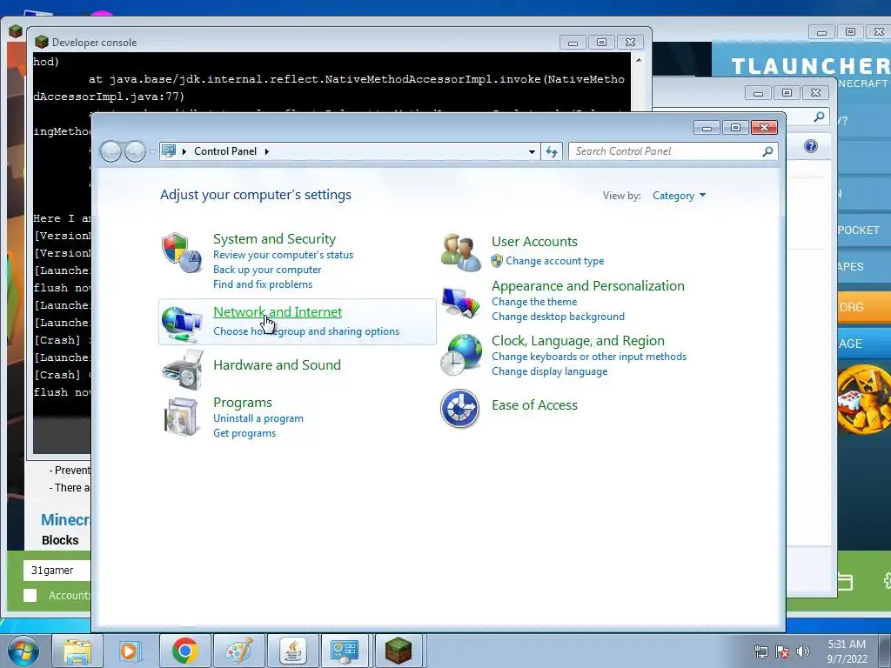Viewport: 891px width, 668px height.
Task: Click the refresh button beside the address bar
Action: point(552,151)
